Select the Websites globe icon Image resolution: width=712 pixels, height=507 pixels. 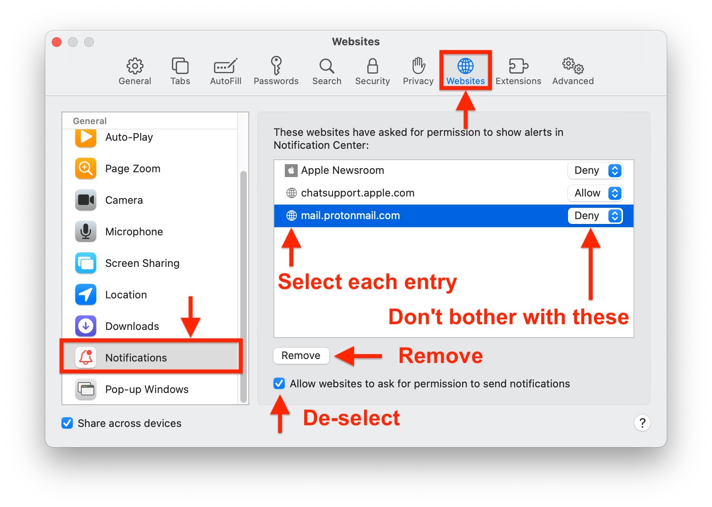[465, 65]
